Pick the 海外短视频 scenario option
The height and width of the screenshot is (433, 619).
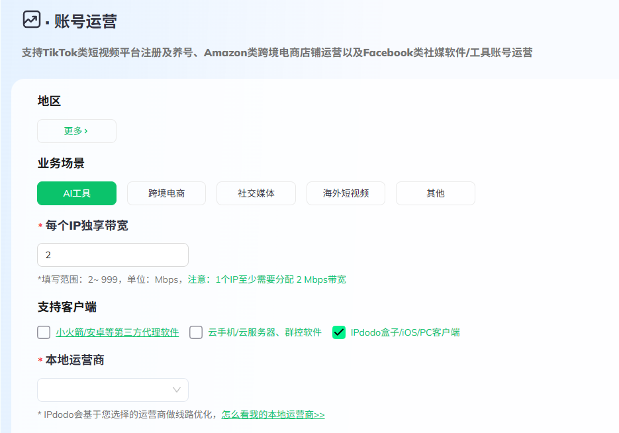pyautogui.click(x=346, y=193)
